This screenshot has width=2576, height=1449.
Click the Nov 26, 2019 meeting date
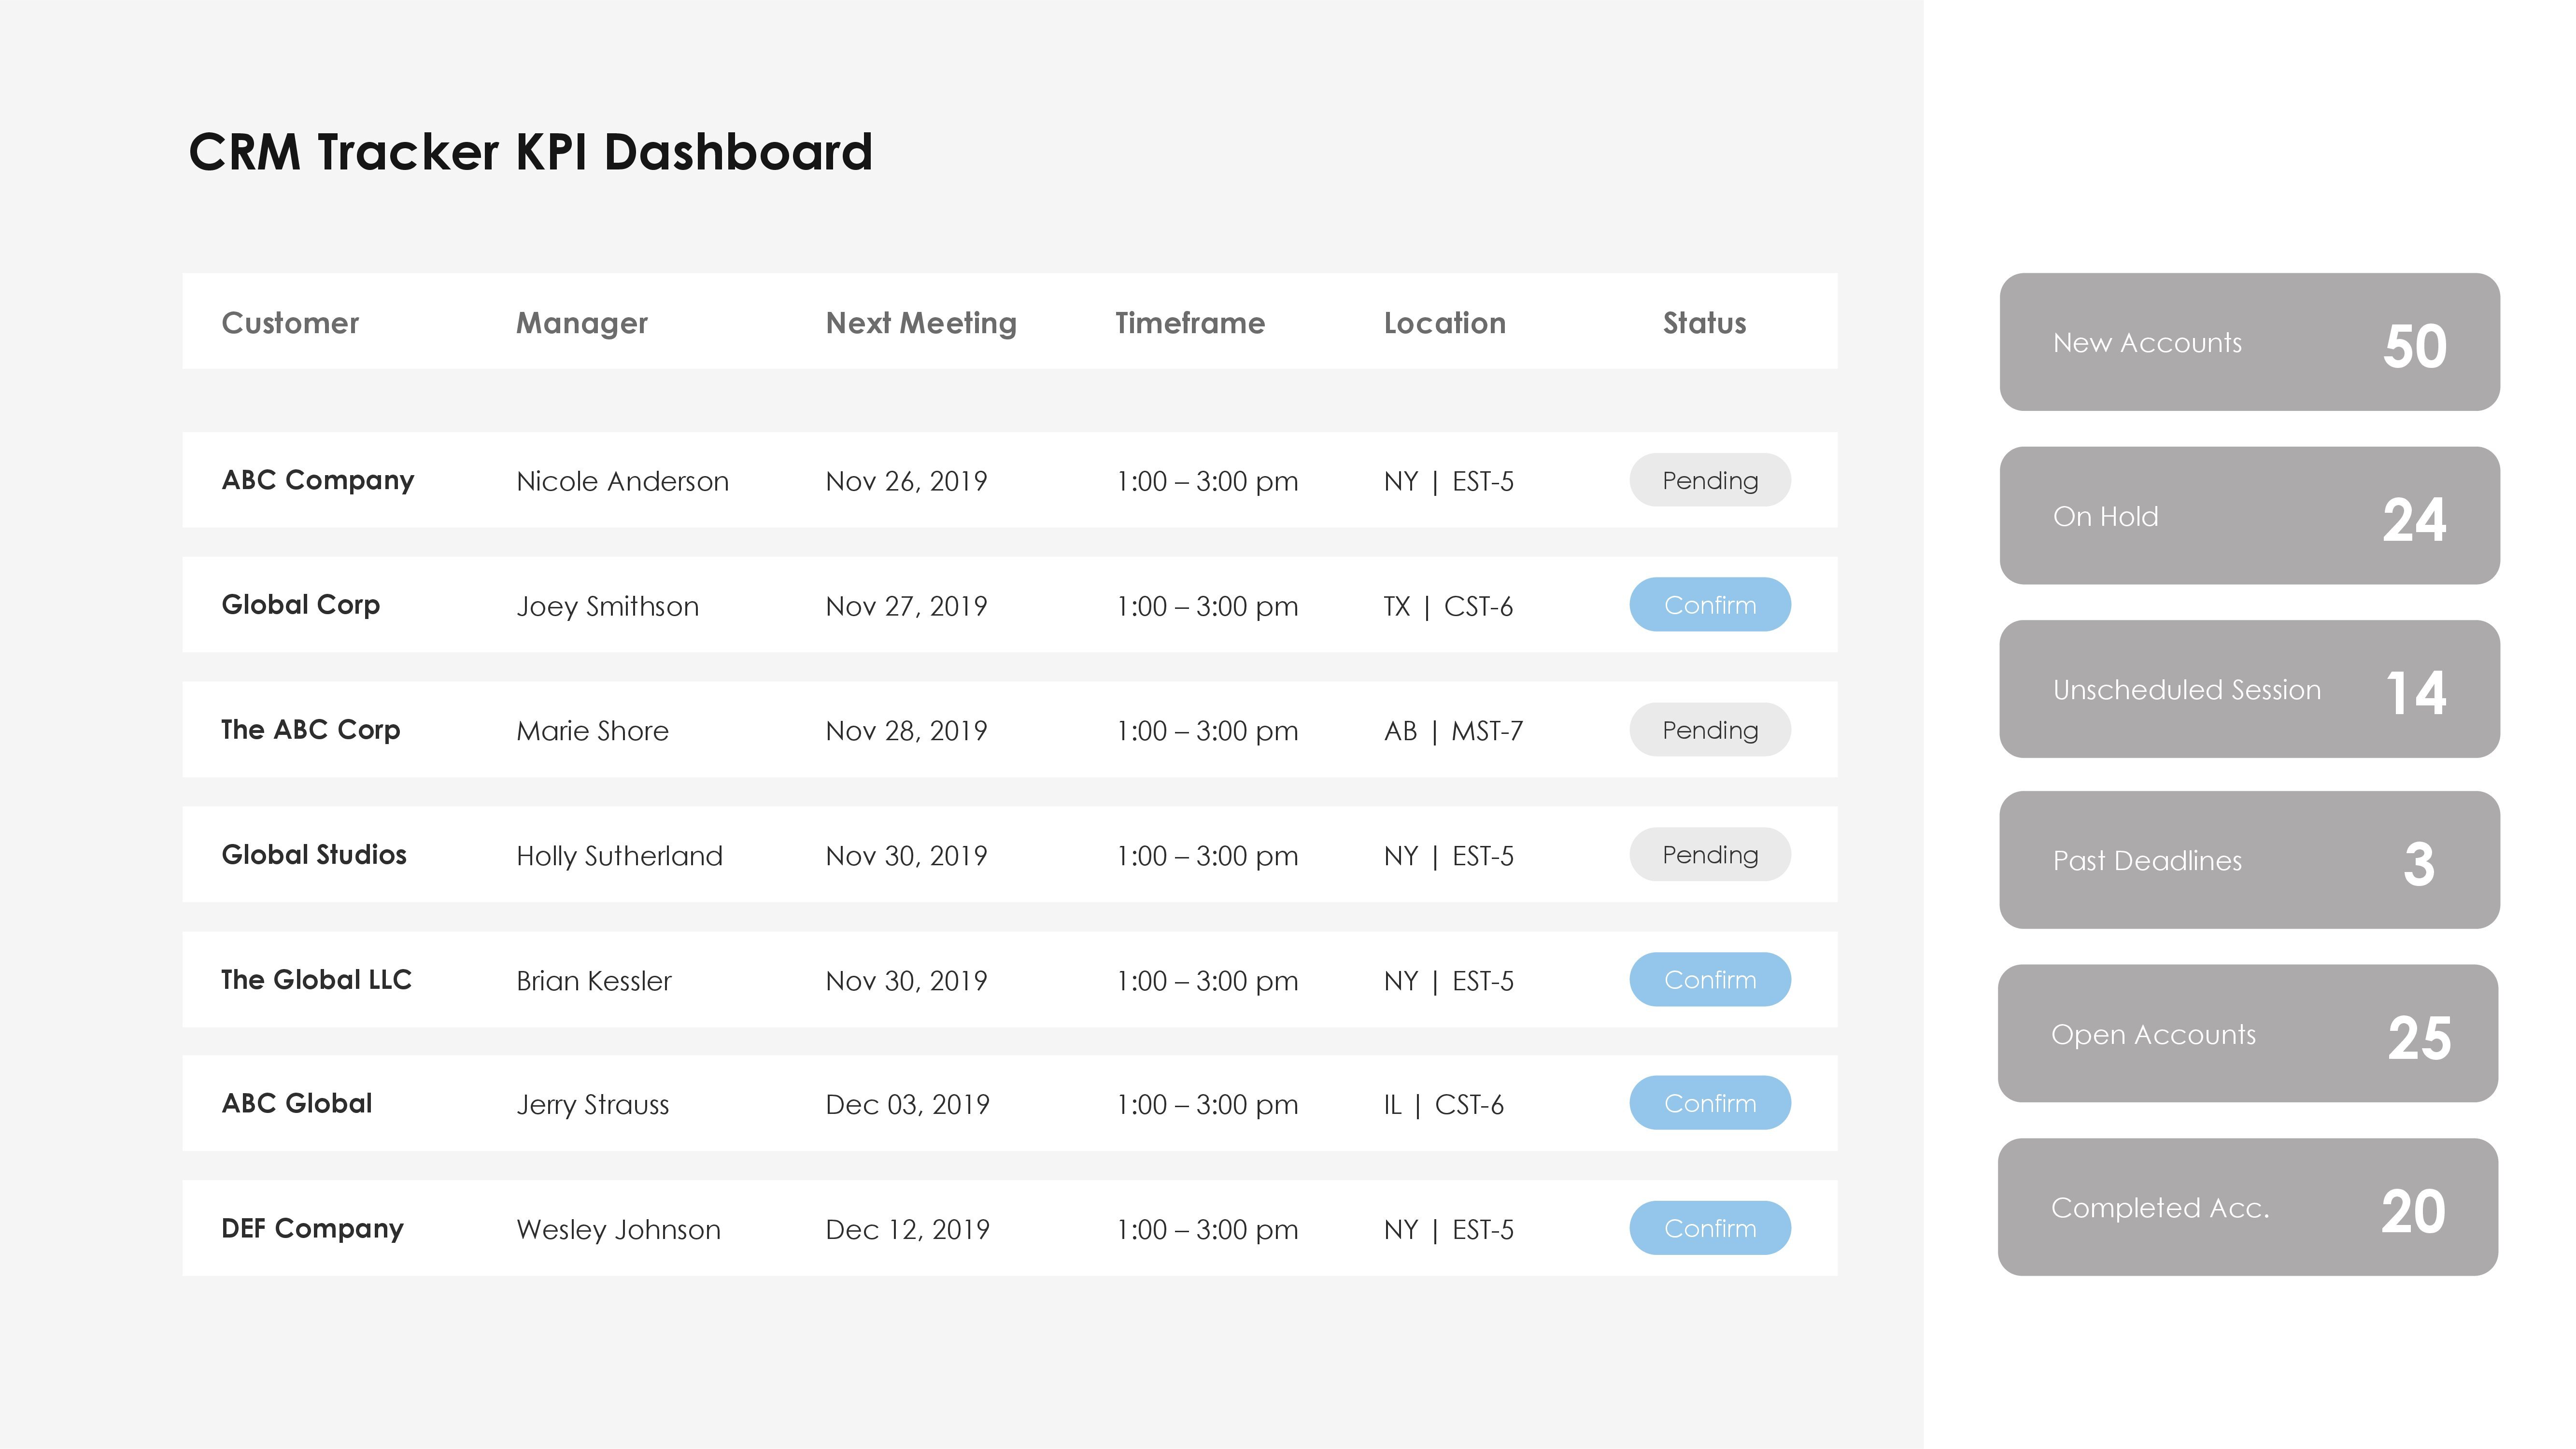(x=906, y=481)
